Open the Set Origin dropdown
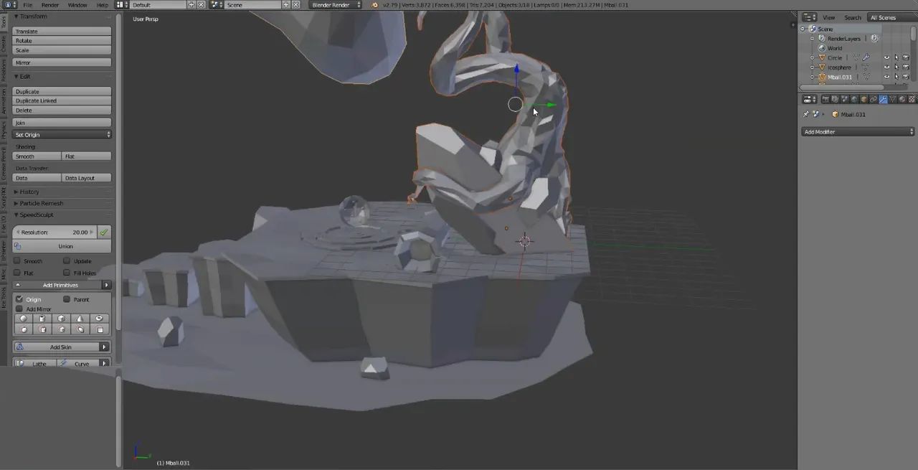Image resolution: width=918 pixels, height=470 pixels. point(62,134)
